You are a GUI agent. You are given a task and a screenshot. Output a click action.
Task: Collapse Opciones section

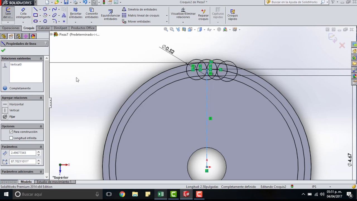pyautogui.click(x=41, y=126)
